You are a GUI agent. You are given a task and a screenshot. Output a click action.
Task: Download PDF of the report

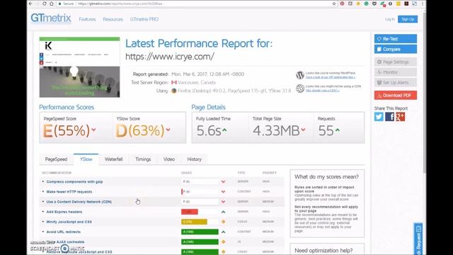tap(396, 95)
